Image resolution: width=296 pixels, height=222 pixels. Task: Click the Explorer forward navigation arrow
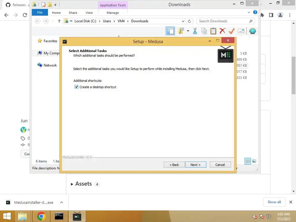(46, 21)
